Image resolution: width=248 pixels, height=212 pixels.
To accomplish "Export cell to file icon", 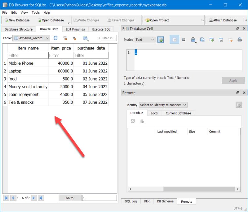I will (x=221, y=40).
